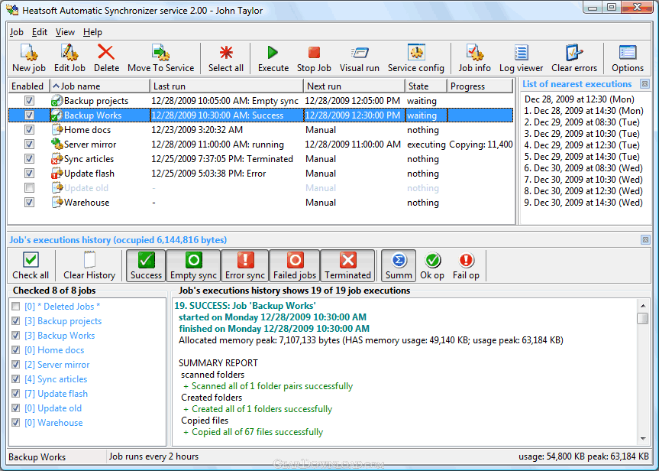Screen dimensions: 659x471
Task: Uncheck the Warehouse job's Enabled checkbox
Action: 29,203
